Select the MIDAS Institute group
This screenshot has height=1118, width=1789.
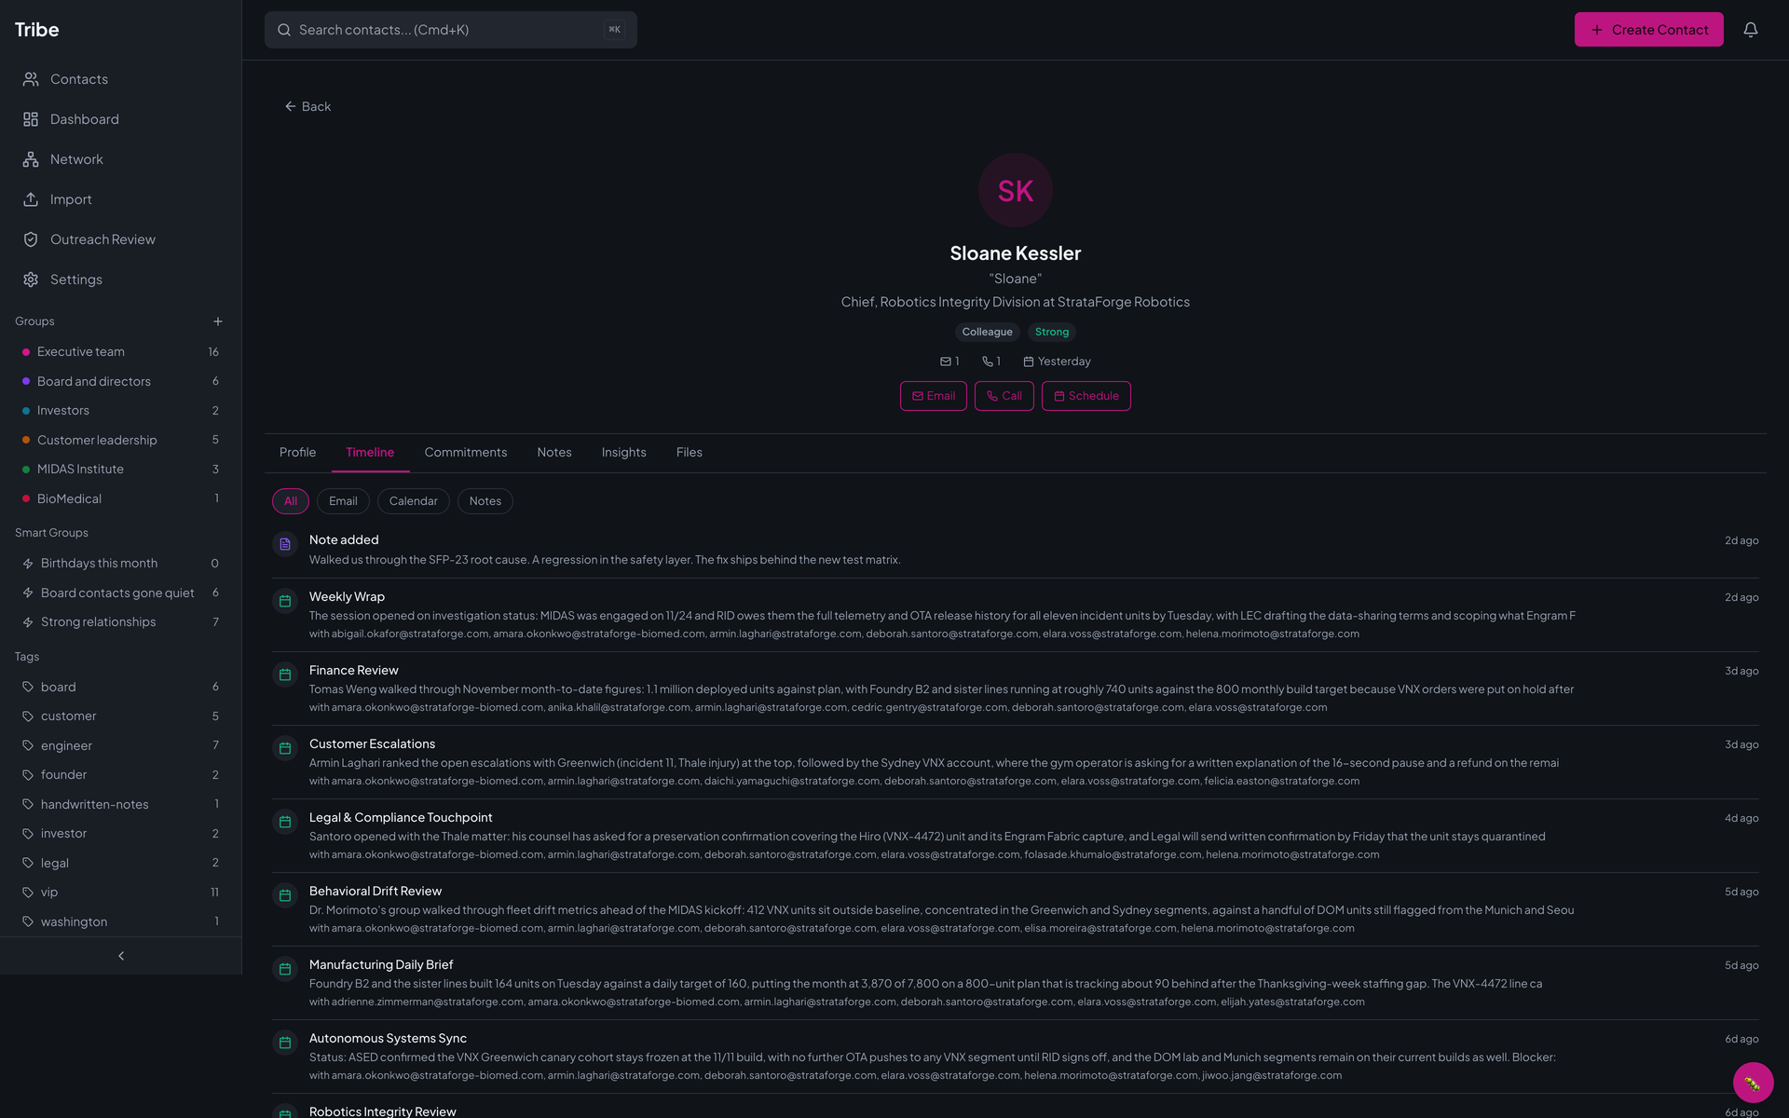(x=121, y=470)
